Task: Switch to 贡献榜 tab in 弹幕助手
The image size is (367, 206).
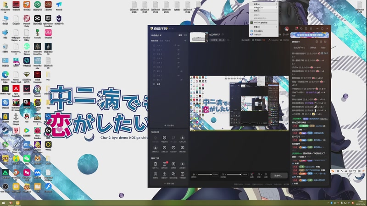Action: tap(313, 48)
